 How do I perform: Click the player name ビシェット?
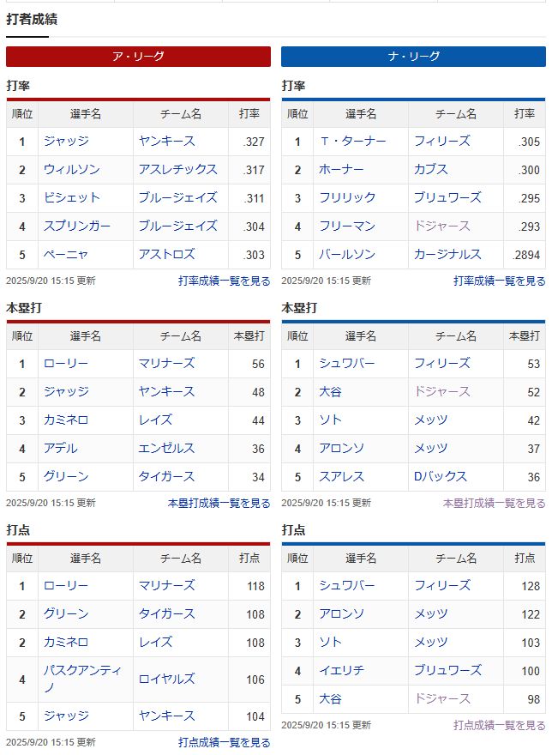[72, 198]
